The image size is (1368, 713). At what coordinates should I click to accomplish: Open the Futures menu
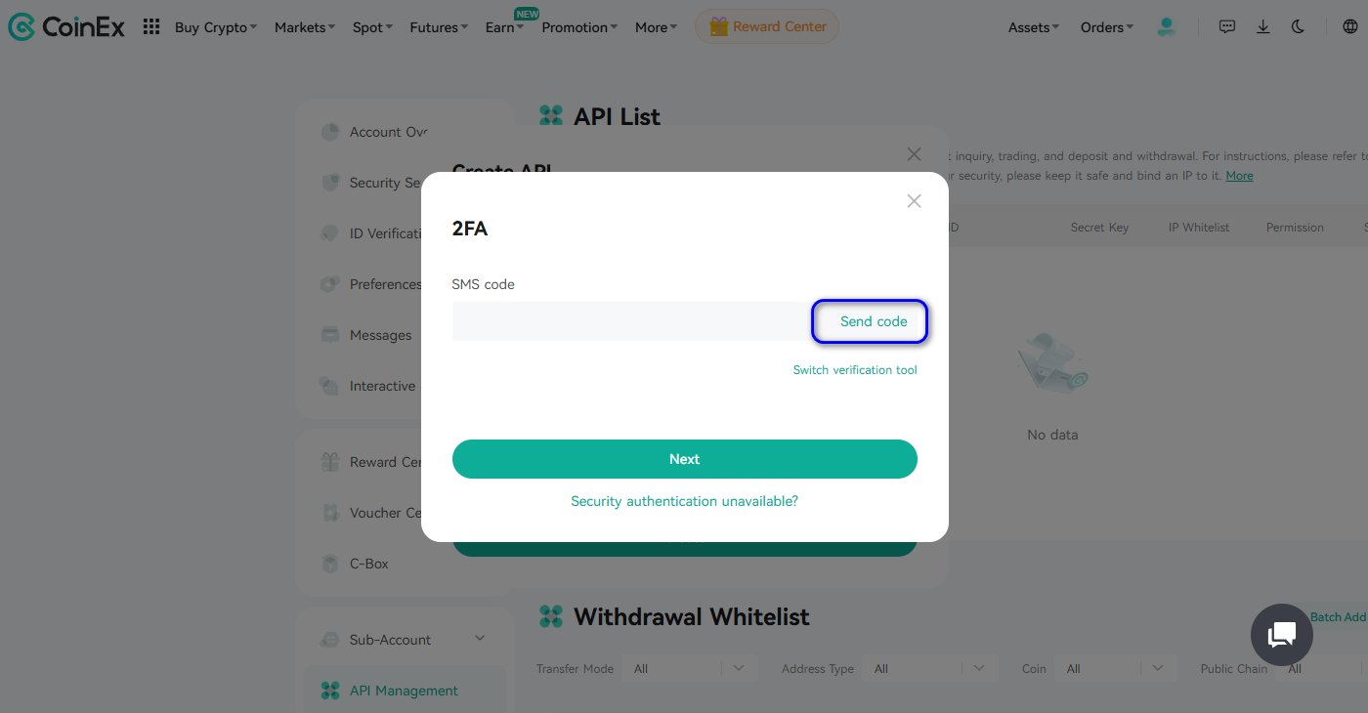coord(438,27)
